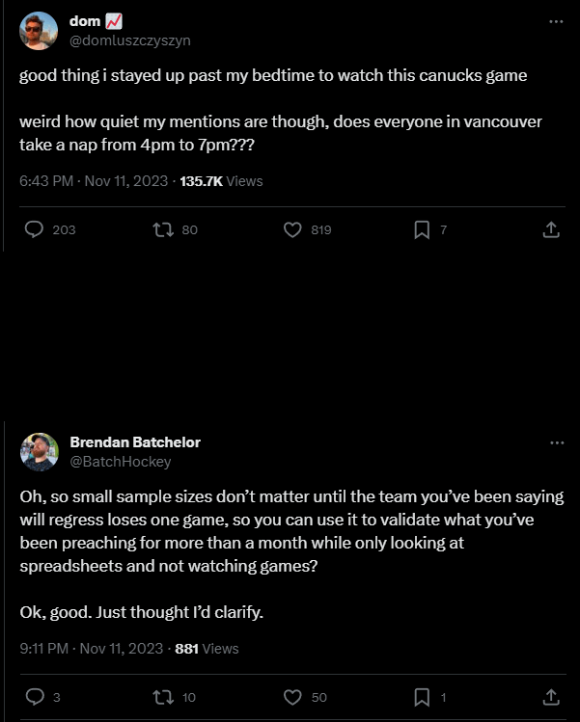Visit the @domluszczyszyn handle link

127,40
